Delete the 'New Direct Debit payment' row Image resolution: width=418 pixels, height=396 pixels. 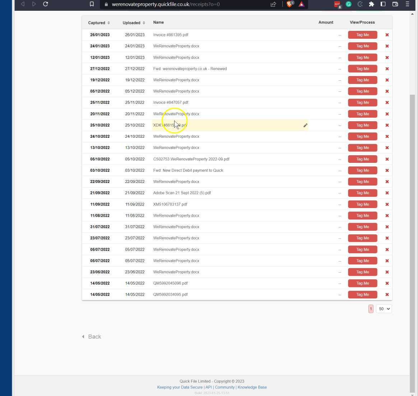coord(387,170)
